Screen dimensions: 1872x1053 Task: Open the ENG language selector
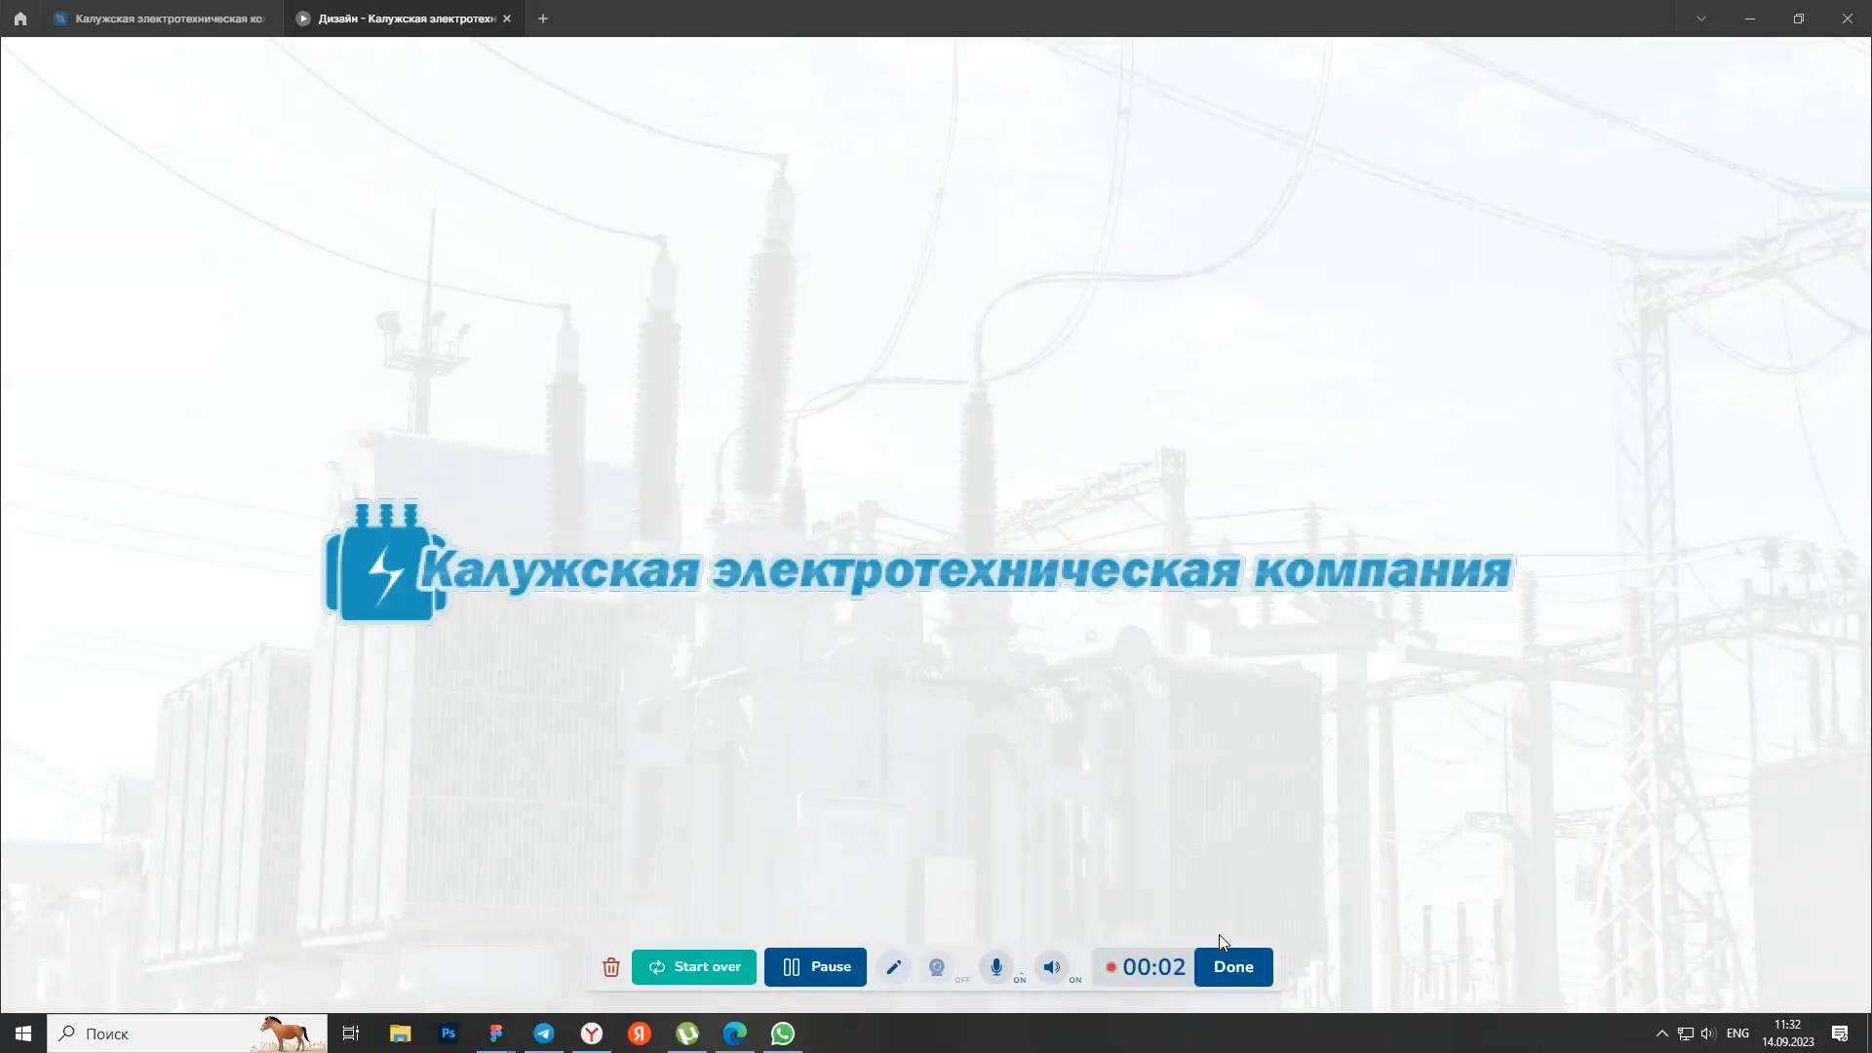(1740, 1033)
